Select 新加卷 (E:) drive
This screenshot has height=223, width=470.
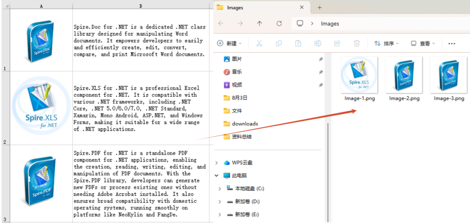coord(243,215)
